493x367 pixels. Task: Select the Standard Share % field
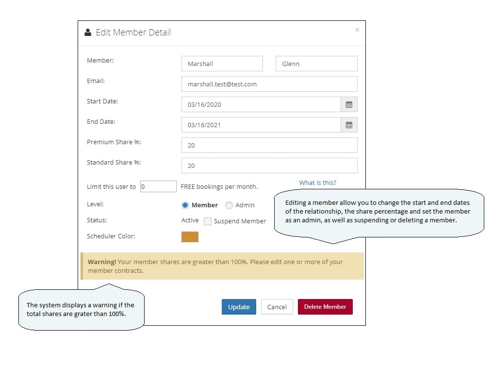click(269, 166)
